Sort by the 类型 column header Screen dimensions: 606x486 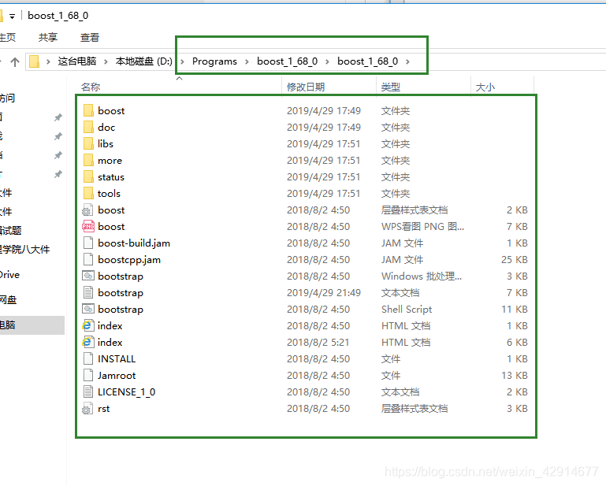click(x=391, y=87)
